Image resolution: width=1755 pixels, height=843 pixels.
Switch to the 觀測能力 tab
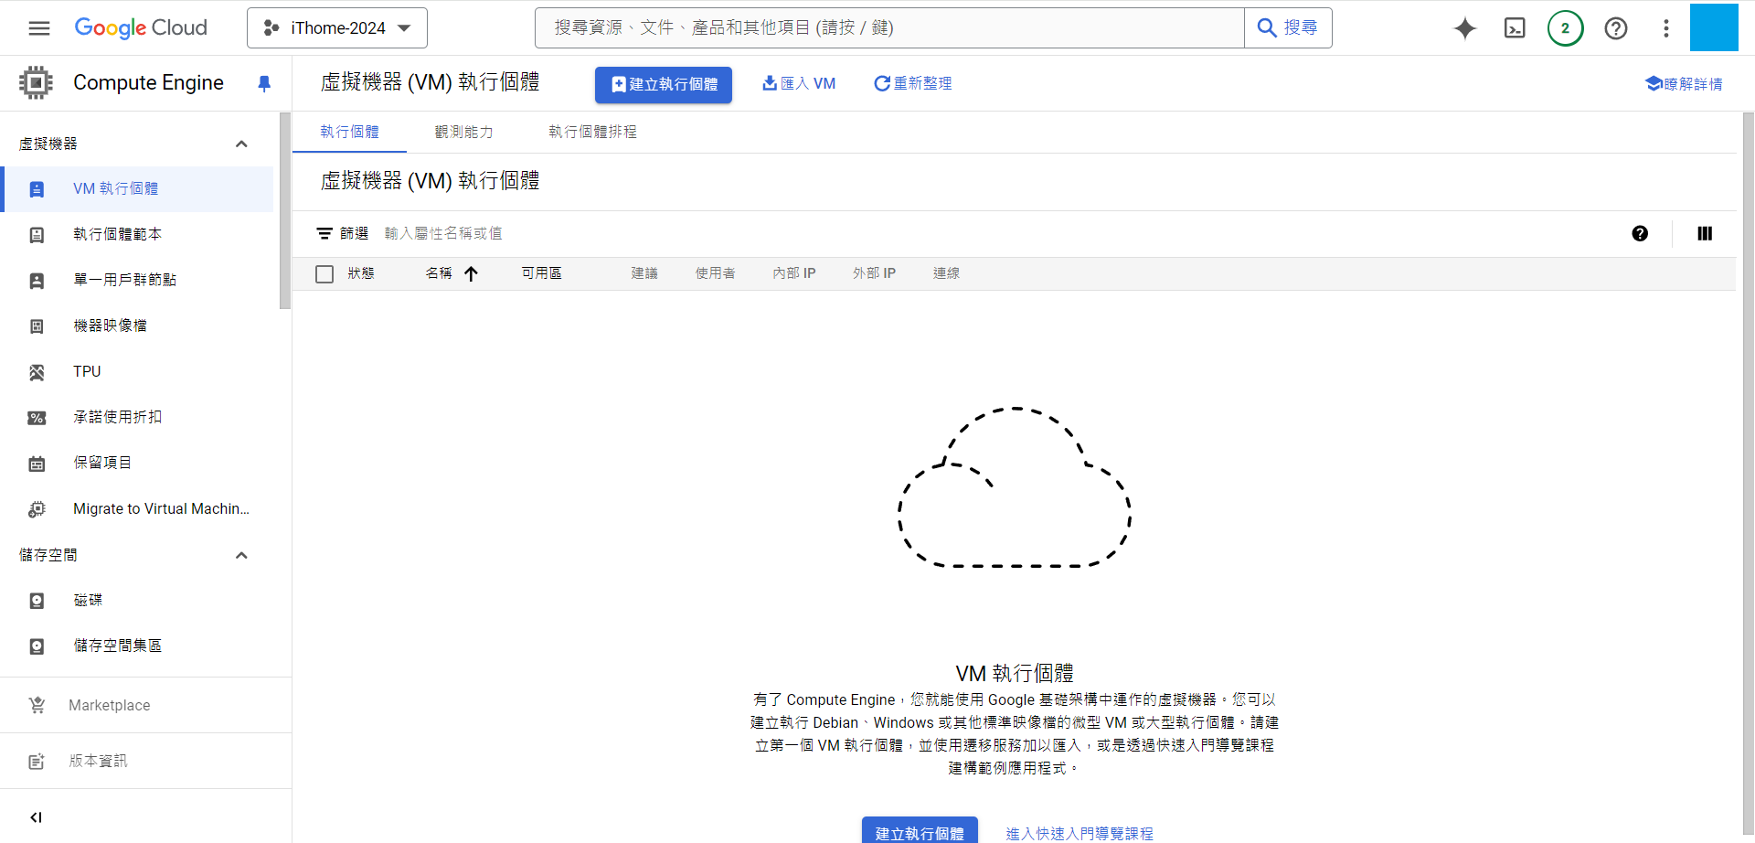[463, 132]
